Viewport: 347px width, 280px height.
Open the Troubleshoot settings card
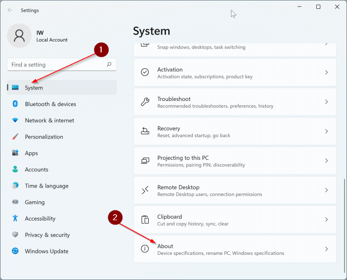click(235, 102)
